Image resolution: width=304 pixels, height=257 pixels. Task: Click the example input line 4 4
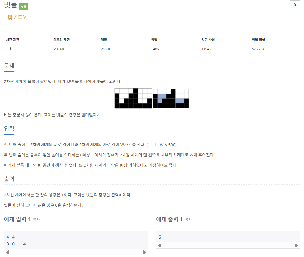pos(11,237)
